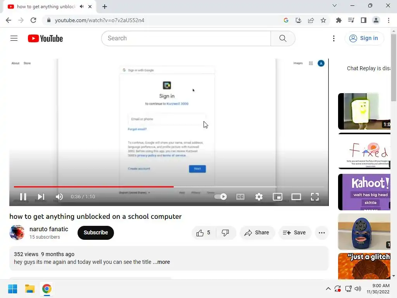Go back in browser history

[x=9, y=20]
